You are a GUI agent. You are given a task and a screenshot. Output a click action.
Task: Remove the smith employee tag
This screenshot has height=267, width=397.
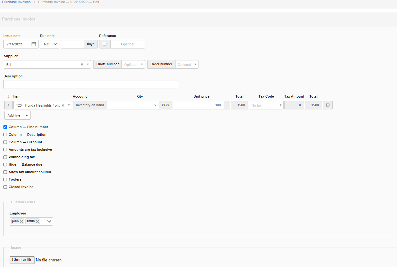click(x=38, y=221)
